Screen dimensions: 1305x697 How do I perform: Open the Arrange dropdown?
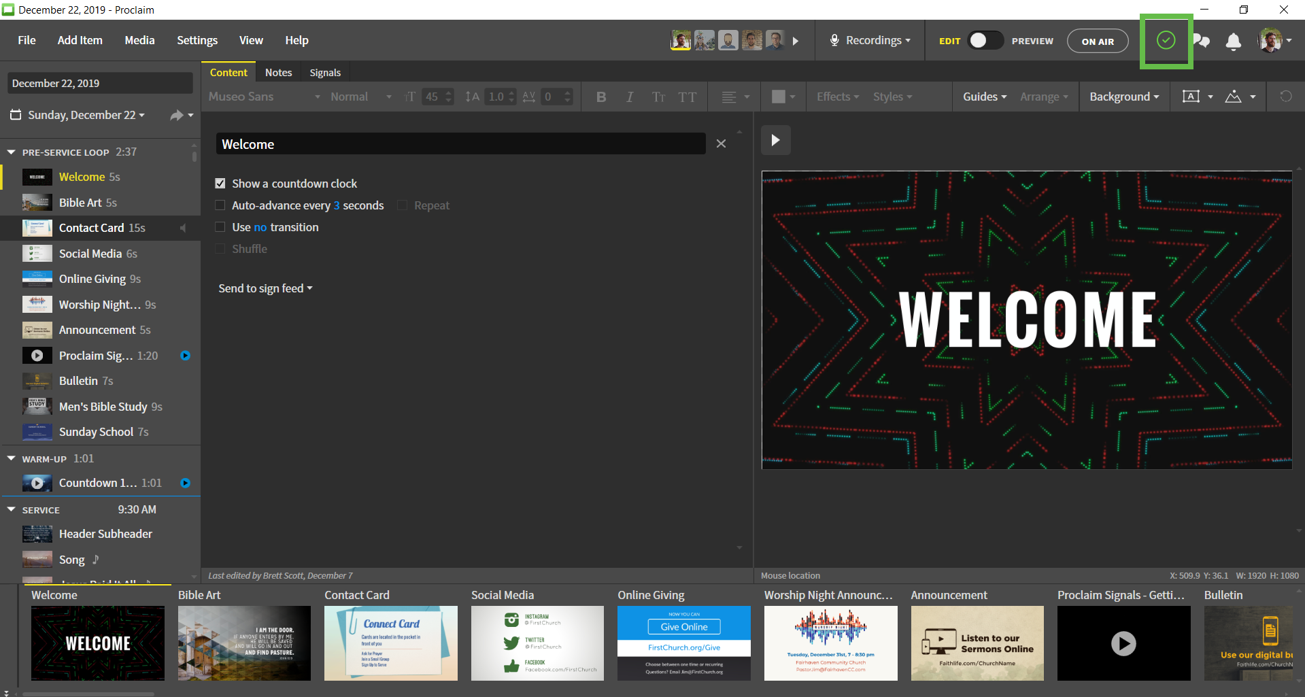[x=1044, y=97]
